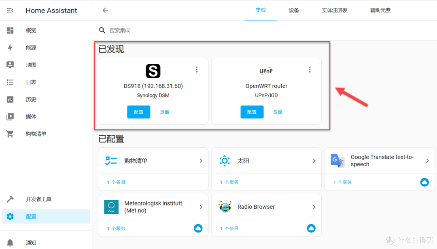The width and height of the screenshot is (437, 249).
Task: Configure the OpenWRT router UPnP integration
Action: [252, 112]
